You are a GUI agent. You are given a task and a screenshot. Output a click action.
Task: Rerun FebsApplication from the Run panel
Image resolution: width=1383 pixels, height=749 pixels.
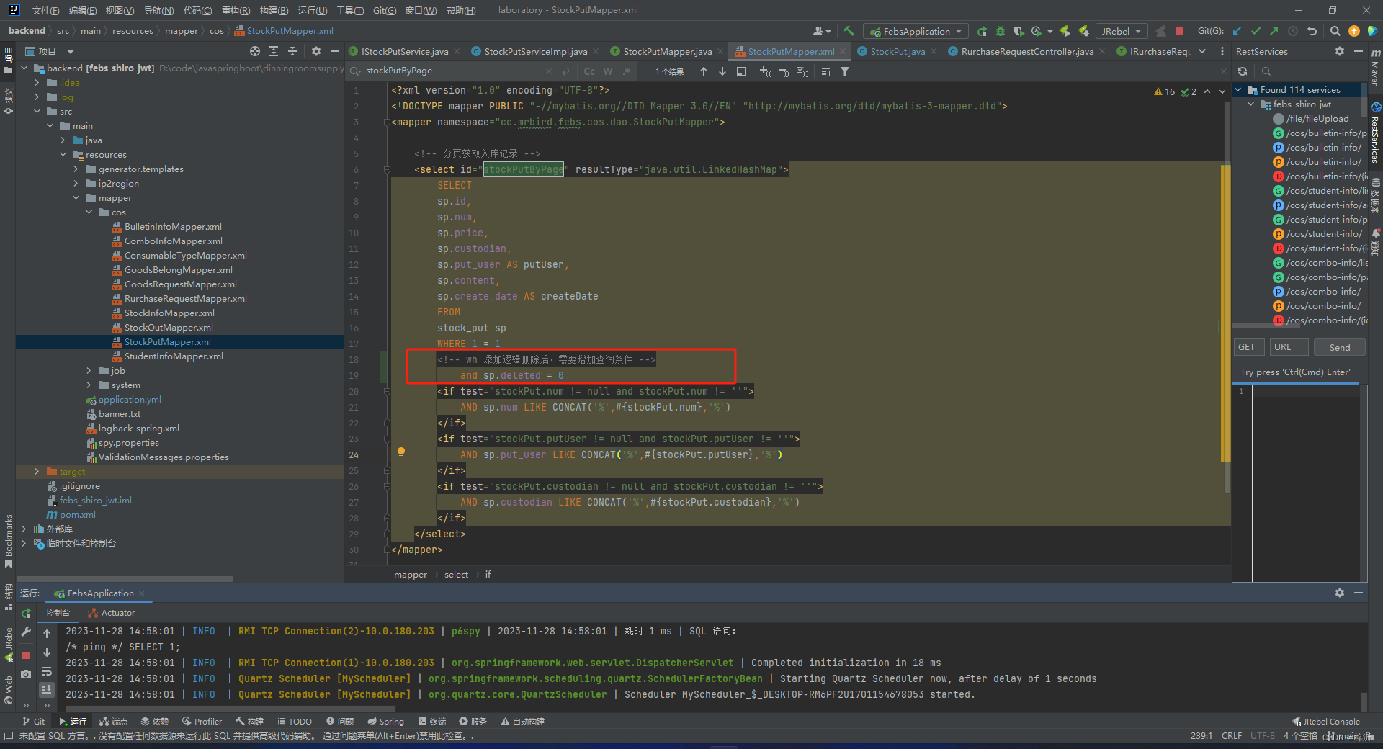(x=26, y=613)
